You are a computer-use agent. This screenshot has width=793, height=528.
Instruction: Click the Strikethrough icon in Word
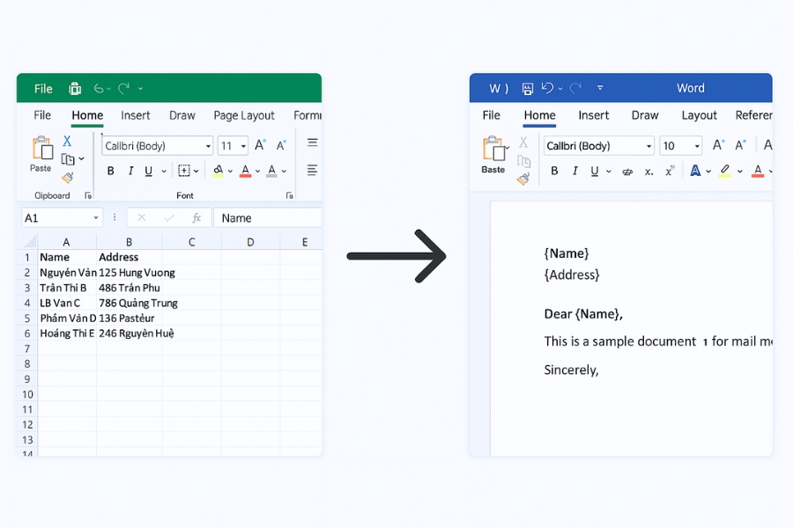coord(627,171)
